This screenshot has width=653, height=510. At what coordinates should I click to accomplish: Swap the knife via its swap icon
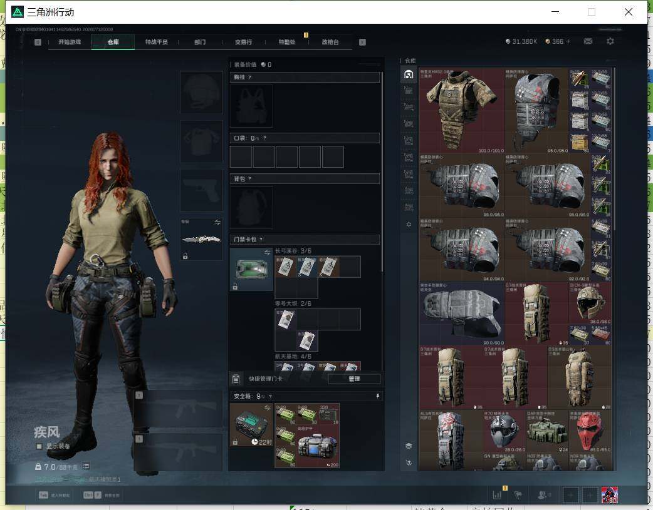[x=217, y=223]
